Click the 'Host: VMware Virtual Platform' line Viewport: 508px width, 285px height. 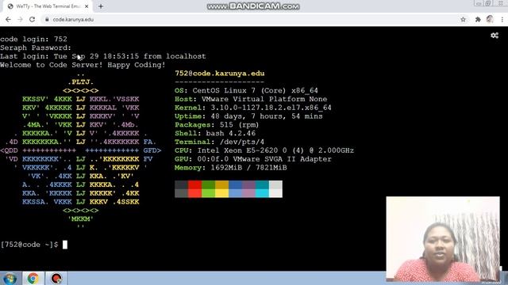251,99
